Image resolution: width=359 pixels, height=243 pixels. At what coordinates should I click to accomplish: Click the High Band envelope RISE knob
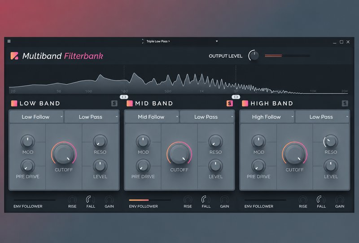(303, 200)
